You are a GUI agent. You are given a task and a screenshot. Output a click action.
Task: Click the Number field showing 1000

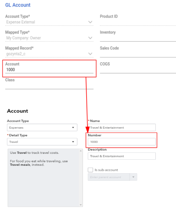coord(122,142)
